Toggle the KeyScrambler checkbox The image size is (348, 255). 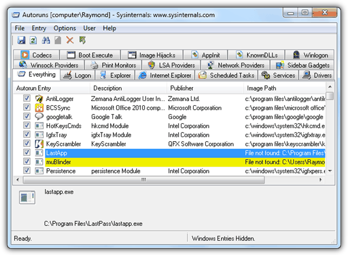coord(27,143)
